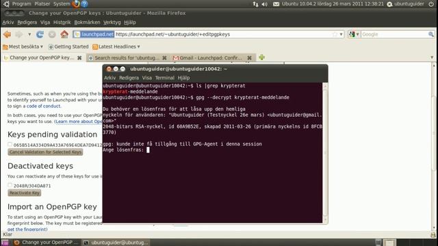Close the 'Search results' tab
The height and width of the screenshot is (246, 438).
164,57
